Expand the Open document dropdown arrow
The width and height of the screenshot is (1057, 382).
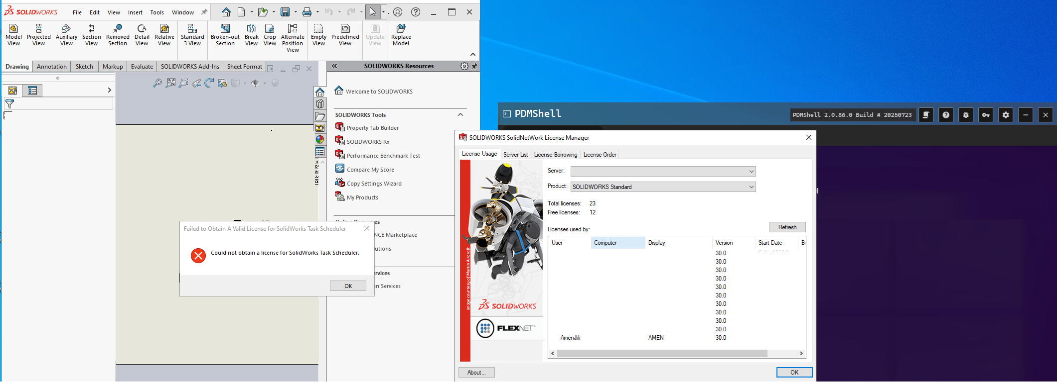[274, 12]
